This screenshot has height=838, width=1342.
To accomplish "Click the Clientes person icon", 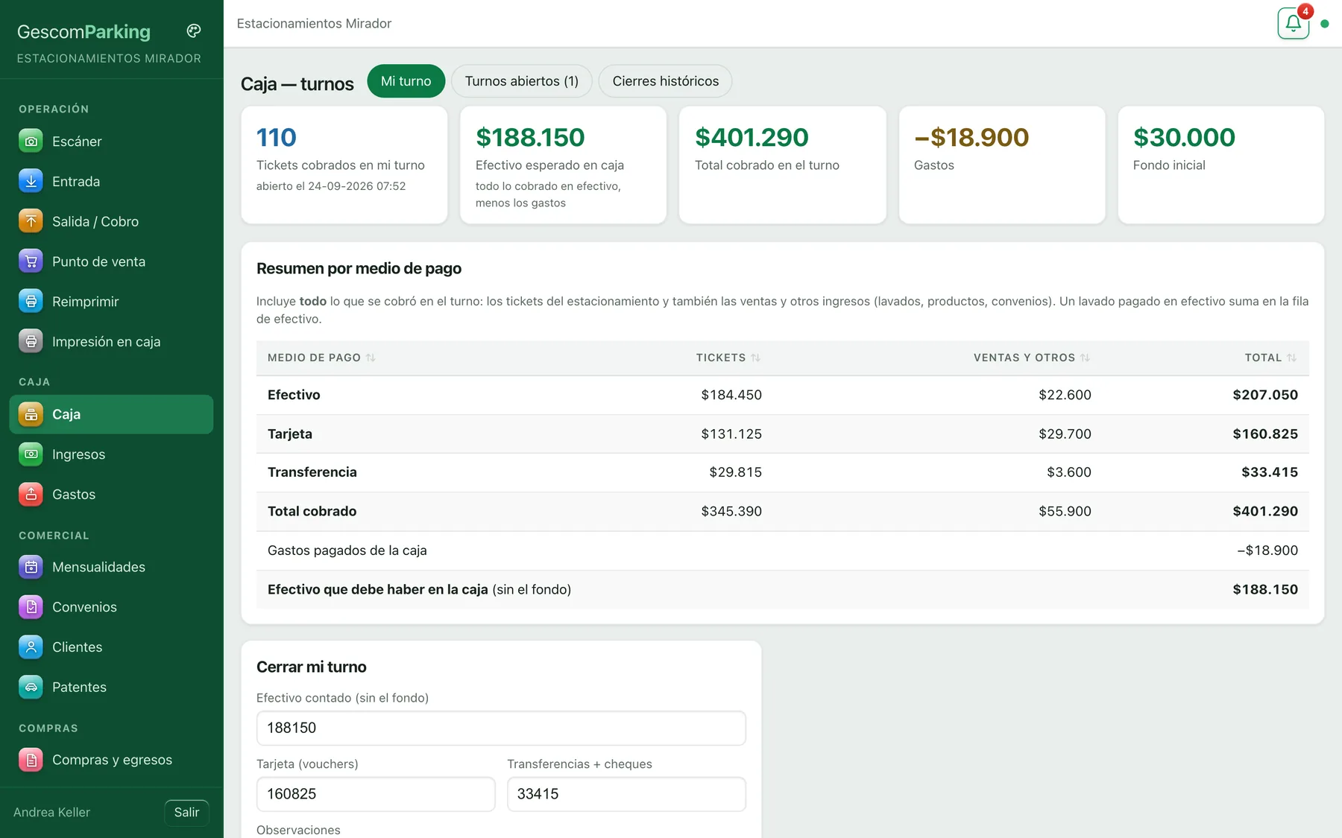I will (x=31, y=647).
